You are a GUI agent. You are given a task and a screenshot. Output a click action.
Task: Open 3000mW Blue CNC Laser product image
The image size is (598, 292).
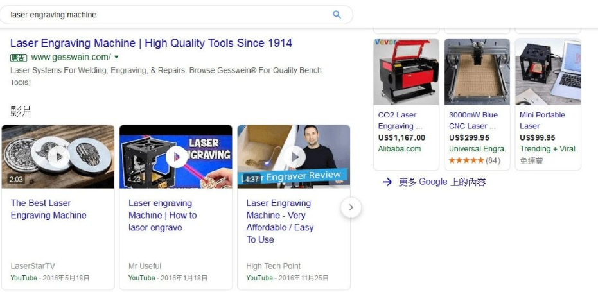[477, 72]
